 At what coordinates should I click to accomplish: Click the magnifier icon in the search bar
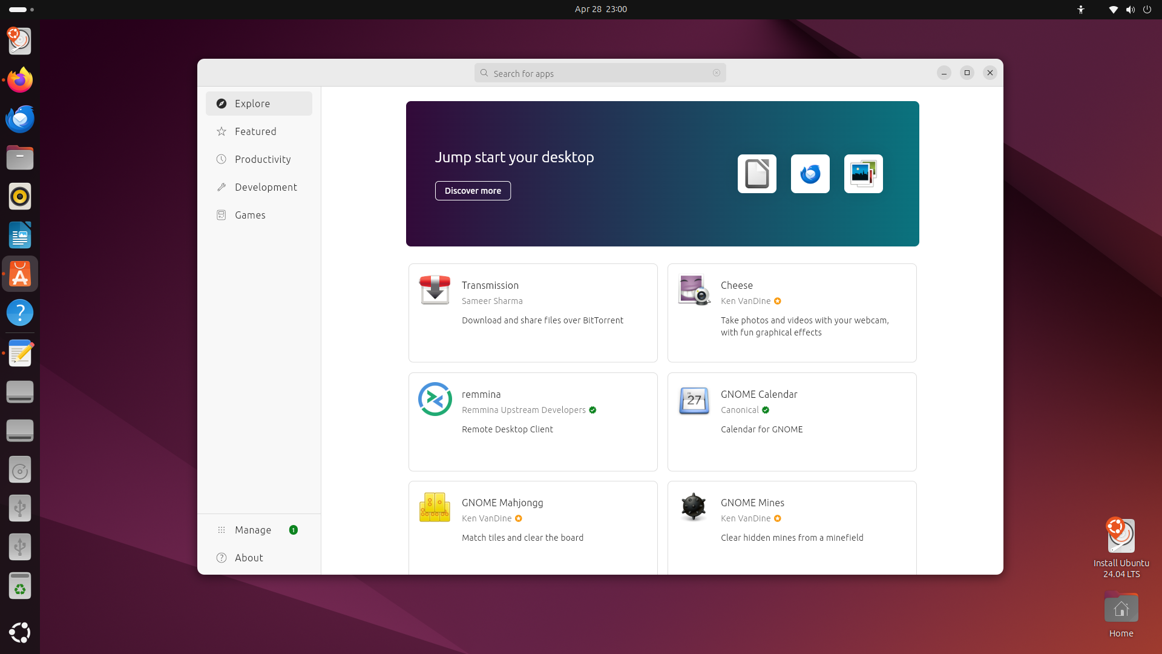coord(484,73)
